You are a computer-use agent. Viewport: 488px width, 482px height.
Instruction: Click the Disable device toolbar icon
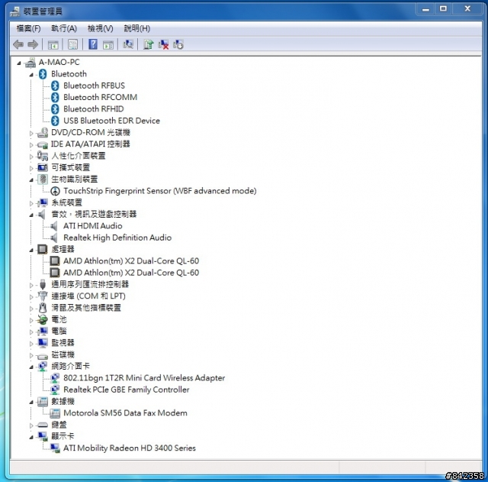pyautogui.click(x=178, y=44)
